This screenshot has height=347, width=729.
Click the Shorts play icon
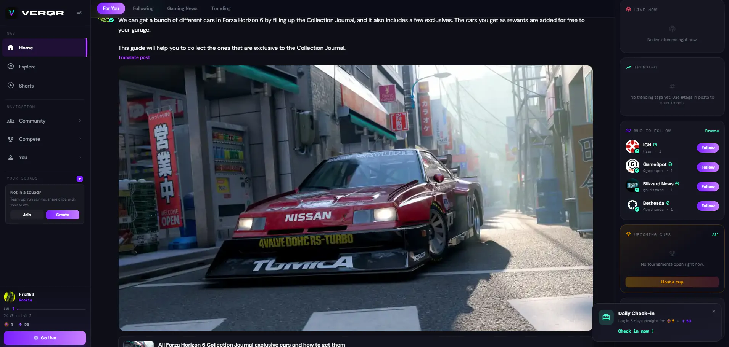tap(11, 86)
